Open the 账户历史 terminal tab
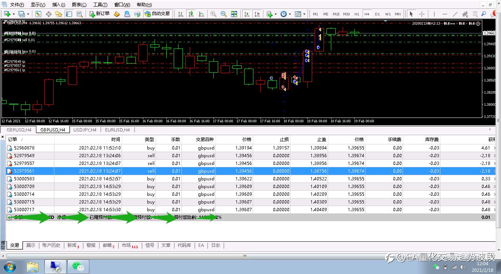 point(51,245)
